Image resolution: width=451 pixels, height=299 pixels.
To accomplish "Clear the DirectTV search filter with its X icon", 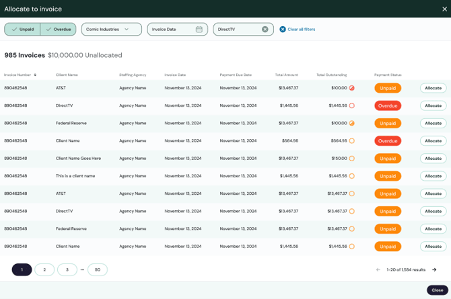I will [x=265, y=30].
